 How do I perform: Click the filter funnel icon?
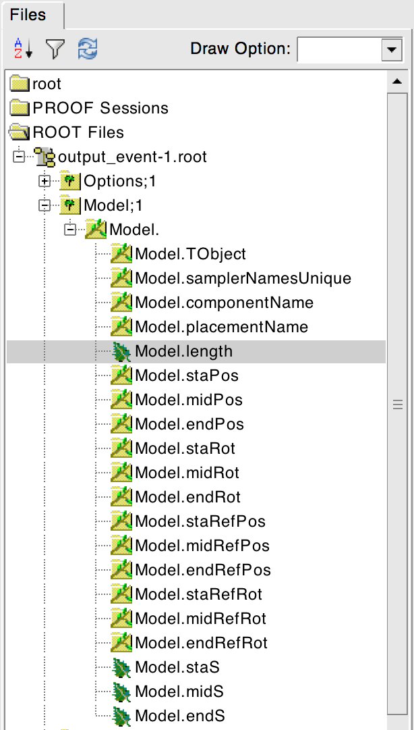[55, 49]
